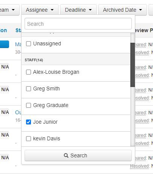Uncheck the Joe Junior checkbox
Viewport: 153px width, 174px height.
coord(28,122)
